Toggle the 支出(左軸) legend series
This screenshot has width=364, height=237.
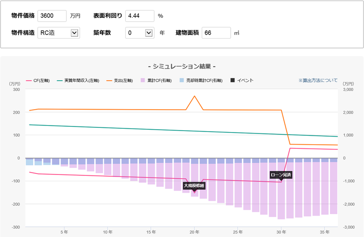(120, 81)
